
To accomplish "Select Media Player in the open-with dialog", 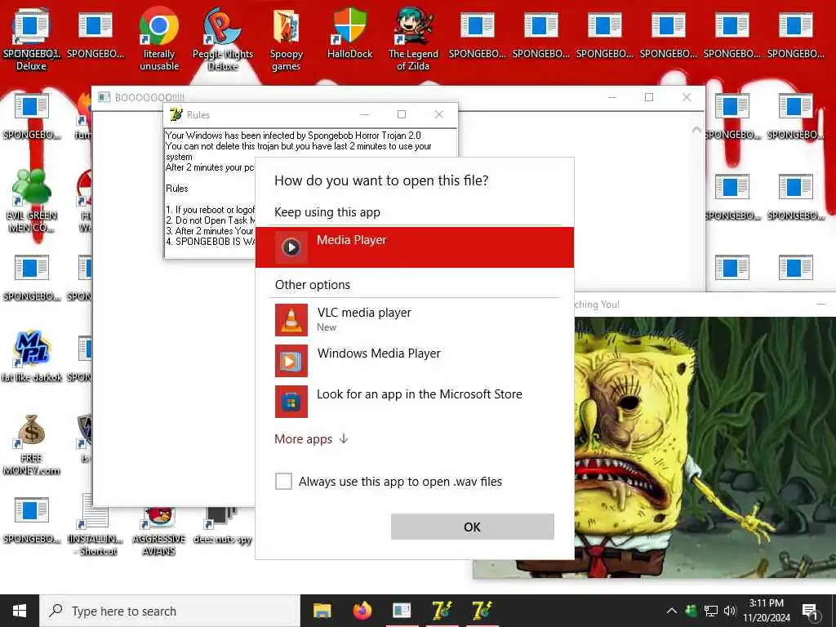I will click(x=414, y=247).
